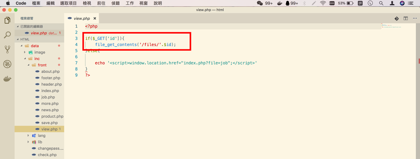Screen dimensions: 420x159
Task: Click the Wi-Fi icon in macOS menu bar
Action: 323,3
